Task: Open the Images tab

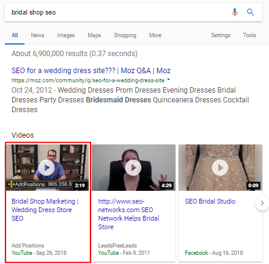Action: (66, 35)
